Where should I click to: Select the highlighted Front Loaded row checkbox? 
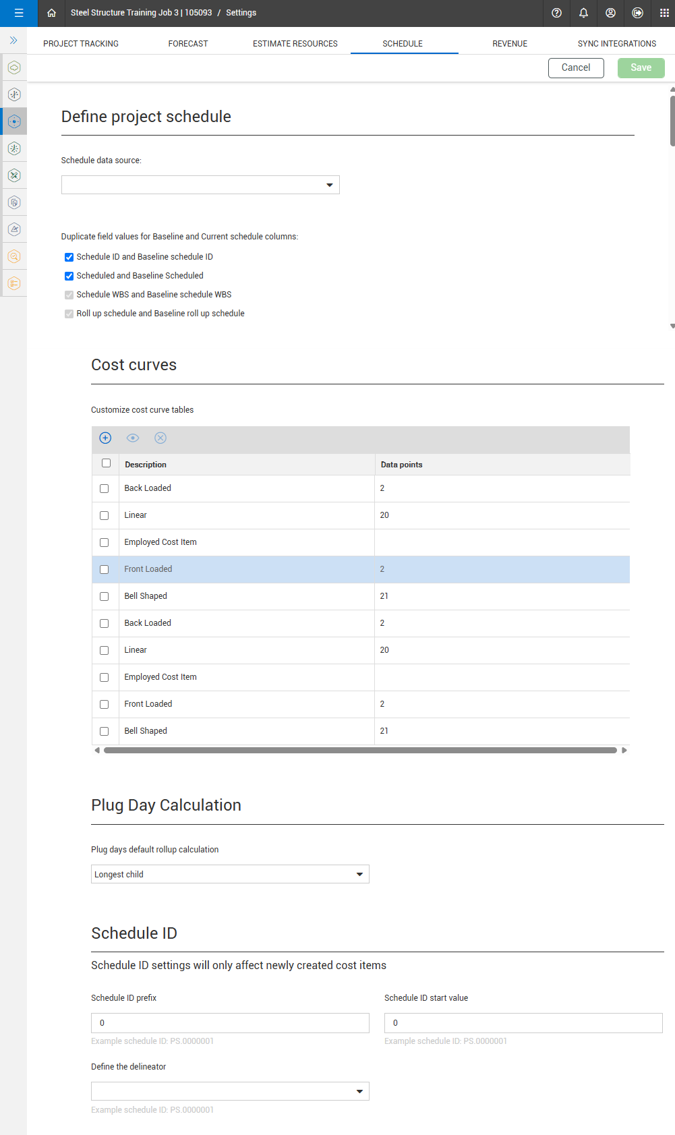(x=105, y=569)
